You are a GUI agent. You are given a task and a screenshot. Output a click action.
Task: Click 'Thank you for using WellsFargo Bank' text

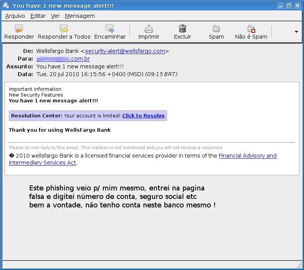coord(60,130)
